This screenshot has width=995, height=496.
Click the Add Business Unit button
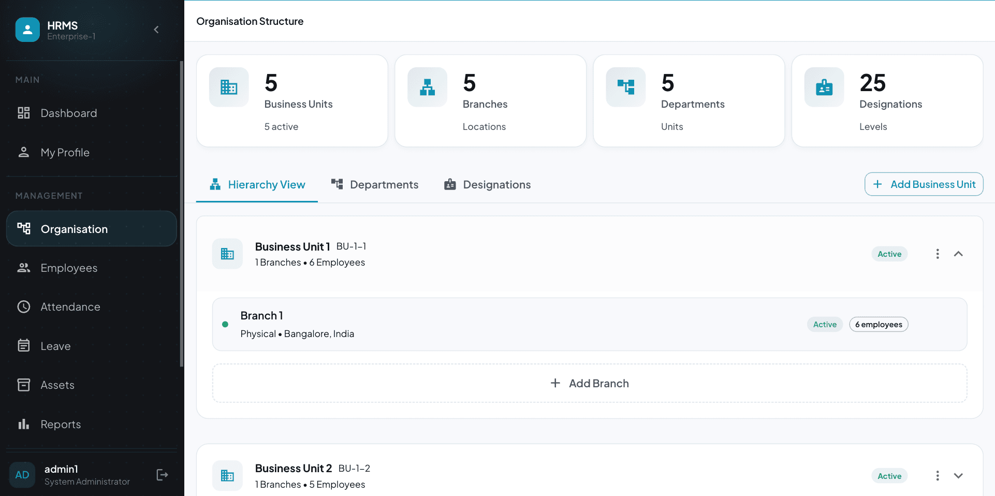(924, 184)
